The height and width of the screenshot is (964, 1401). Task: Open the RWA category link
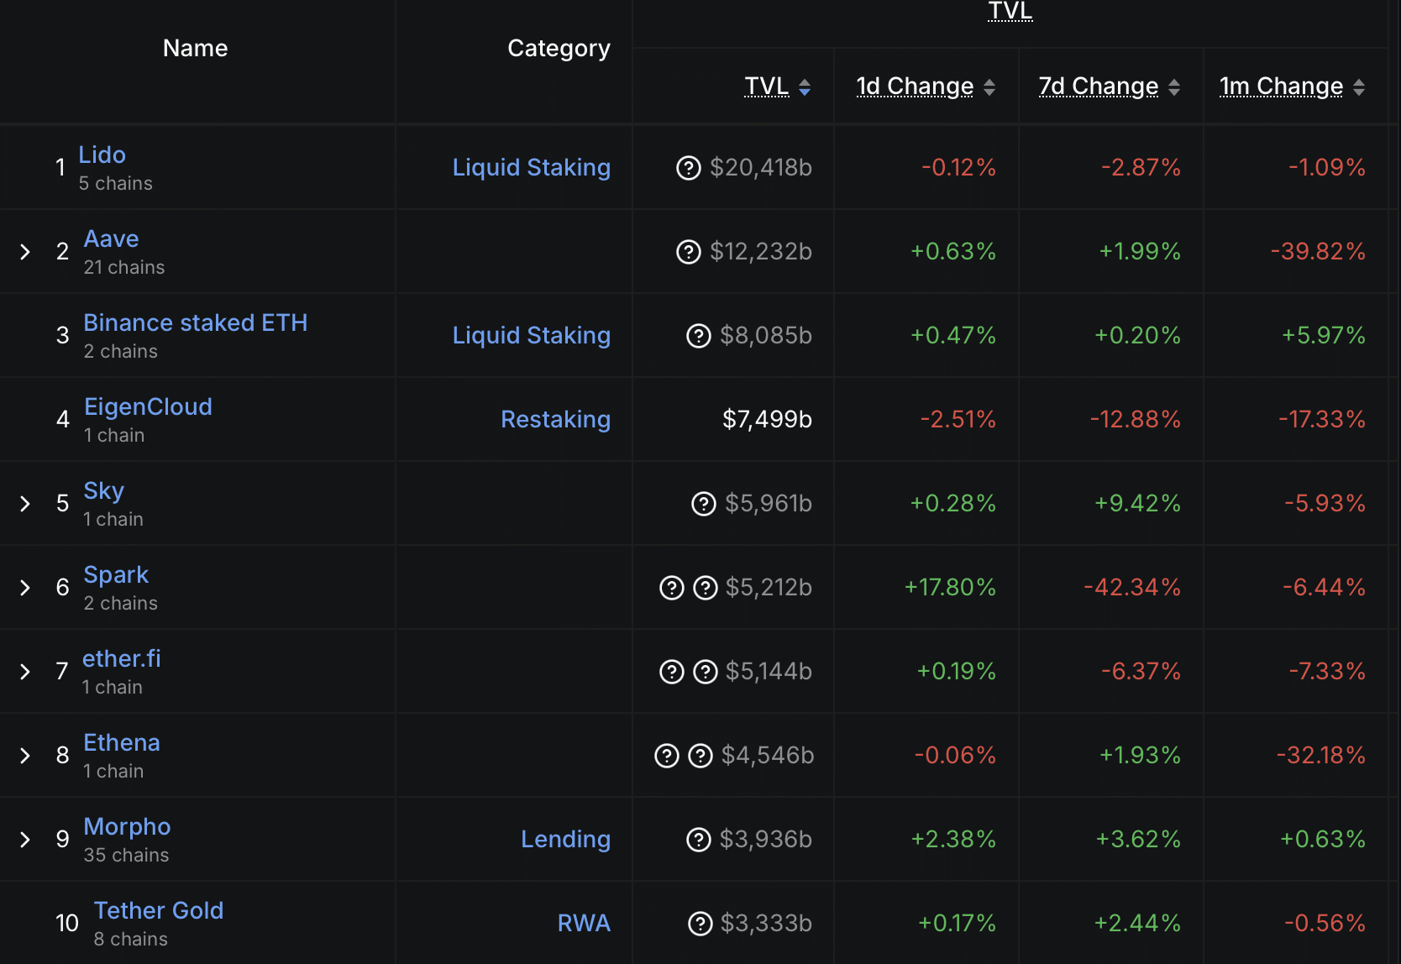(x=585, y=924)
